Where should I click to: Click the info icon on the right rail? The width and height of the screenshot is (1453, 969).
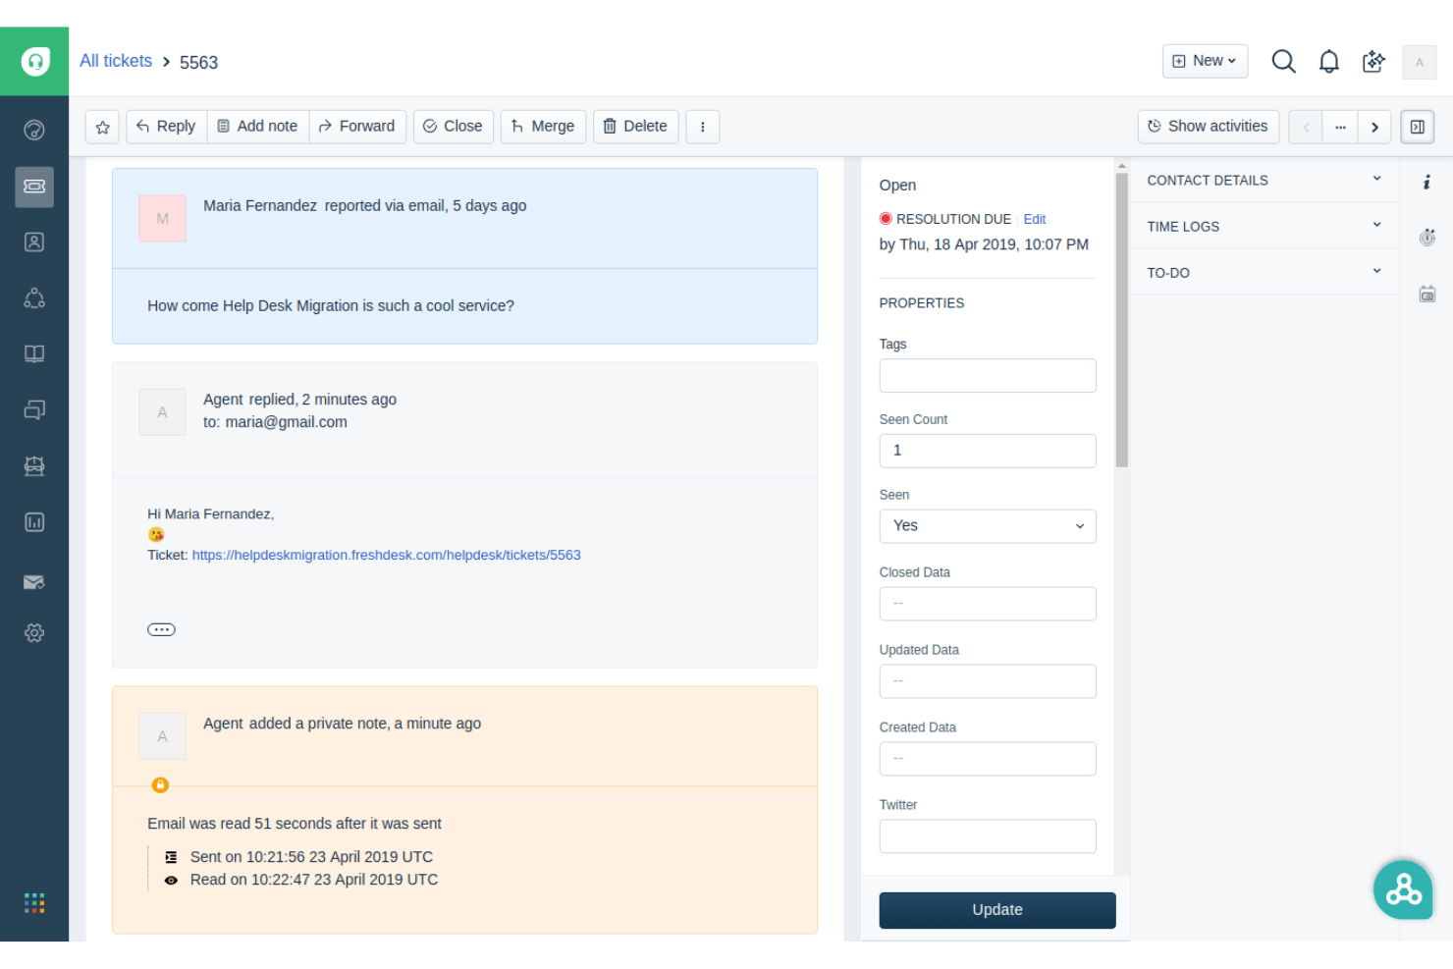click(x=1427, y=181)
